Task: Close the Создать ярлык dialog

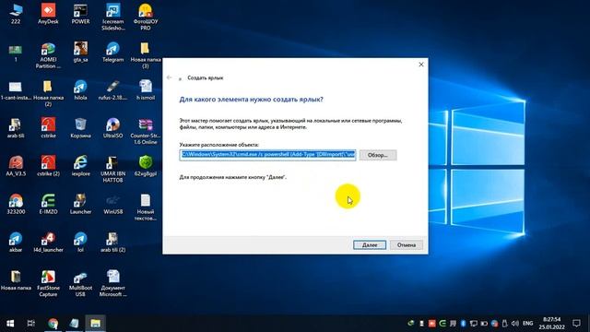Action: [x=421, y=65]
